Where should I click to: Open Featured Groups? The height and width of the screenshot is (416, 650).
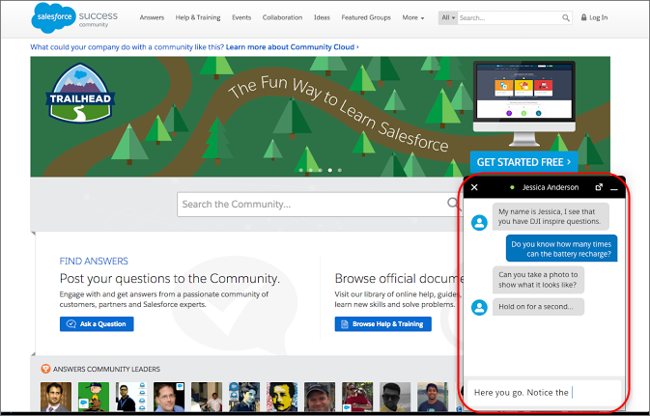[x=366, y=17]
